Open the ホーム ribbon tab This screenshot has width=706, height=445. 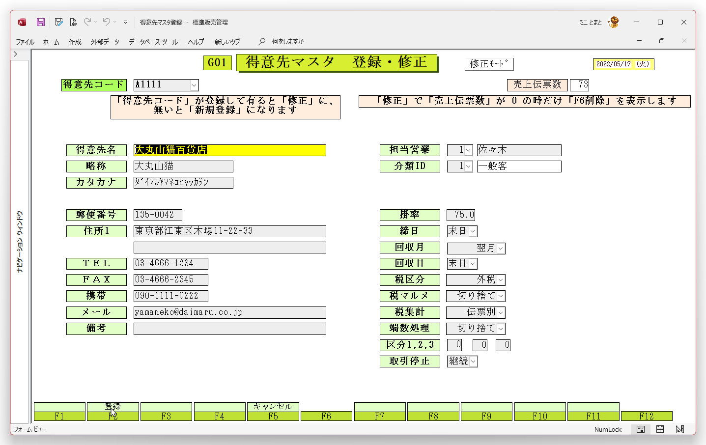(51, 42)
